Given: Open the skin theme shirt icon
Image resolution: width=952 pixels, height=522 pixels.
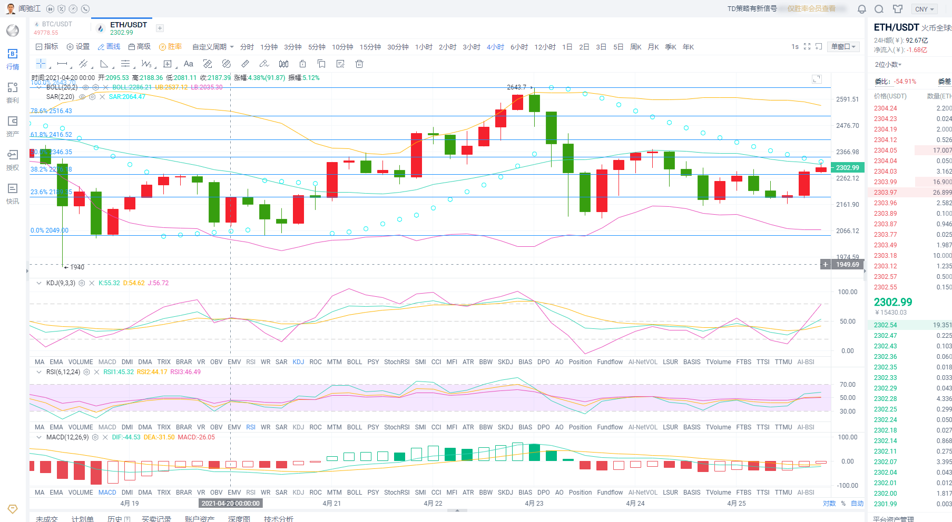Looking at the screenshot, I should coord(898,9).
